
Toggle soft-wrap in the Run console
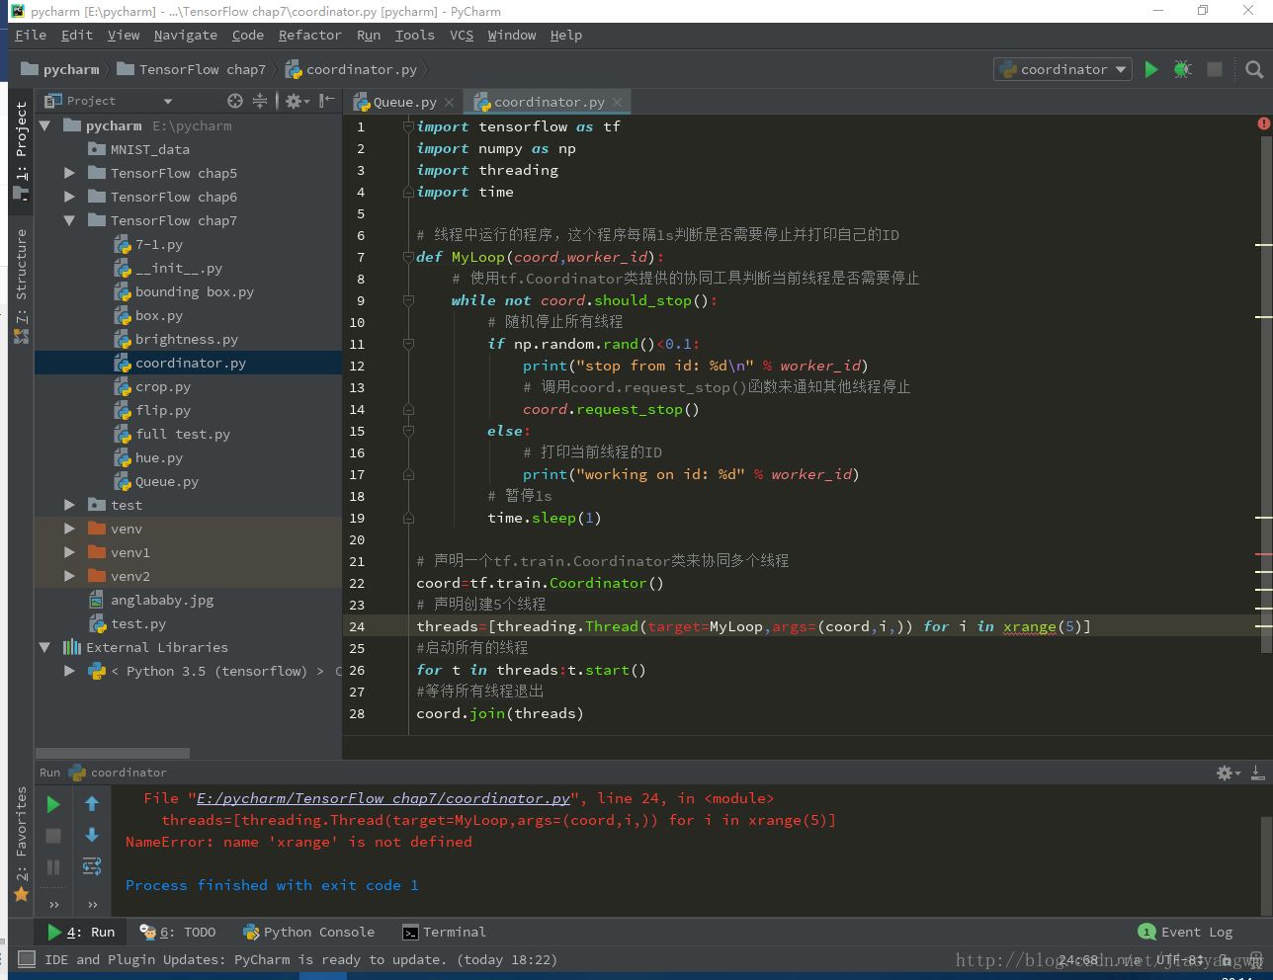(92, 866)
